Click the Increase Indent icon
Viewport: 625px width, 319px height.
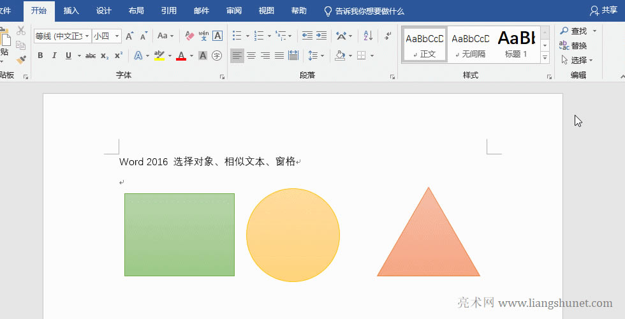tap(321, 36)
